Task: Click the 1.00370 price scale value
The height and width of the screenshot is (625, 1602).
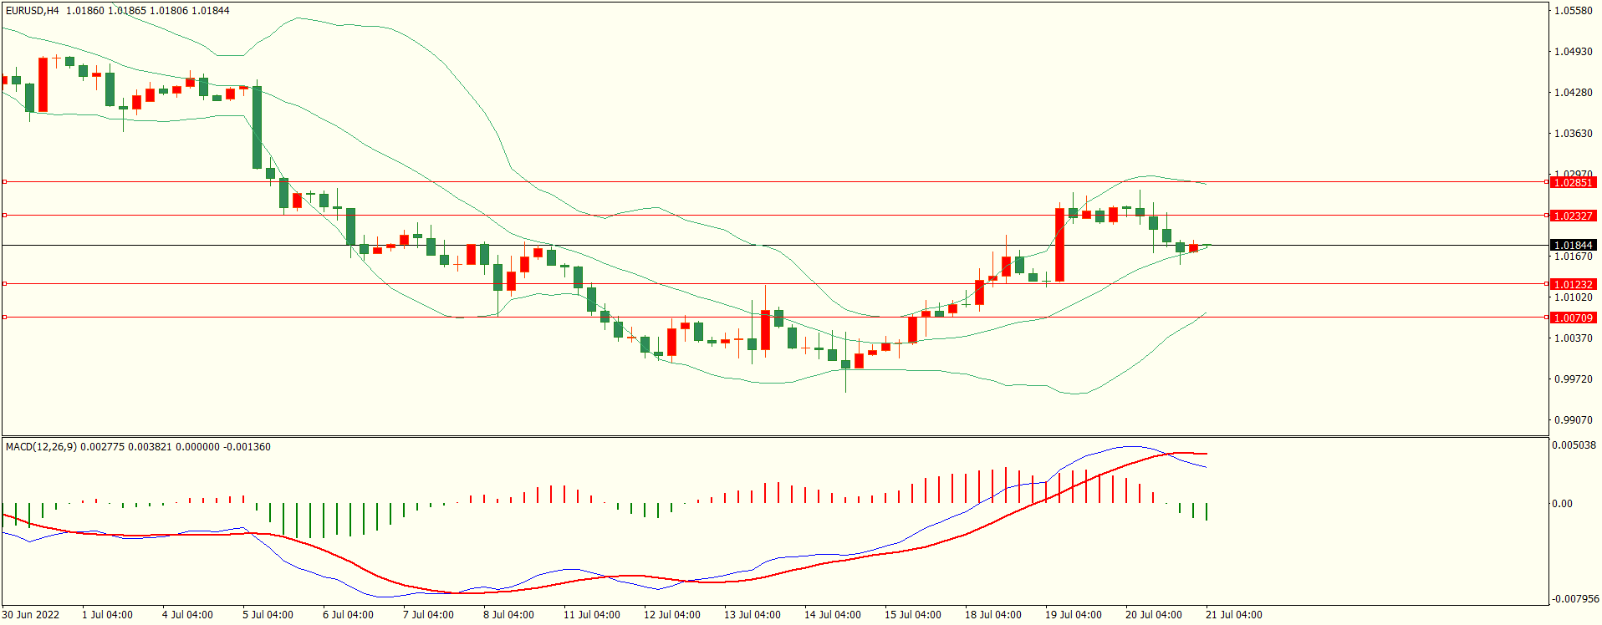Action: 1574,338
